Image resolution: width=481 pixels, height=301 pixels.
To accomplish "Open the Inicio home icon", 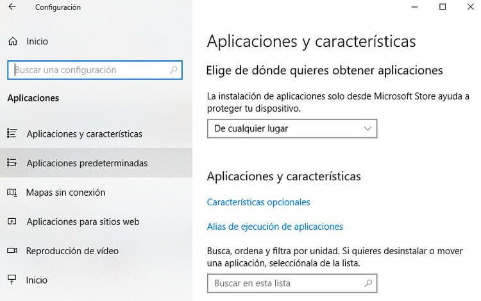I will pyautogui.click(x=13, y=41).
